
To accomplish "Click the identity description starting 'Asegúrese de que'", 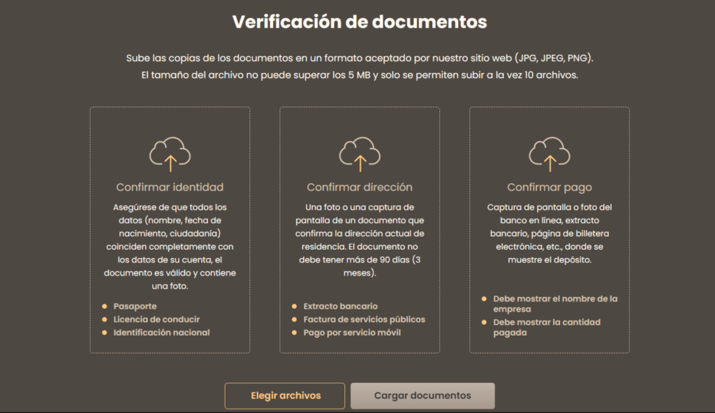I will 170,247.
